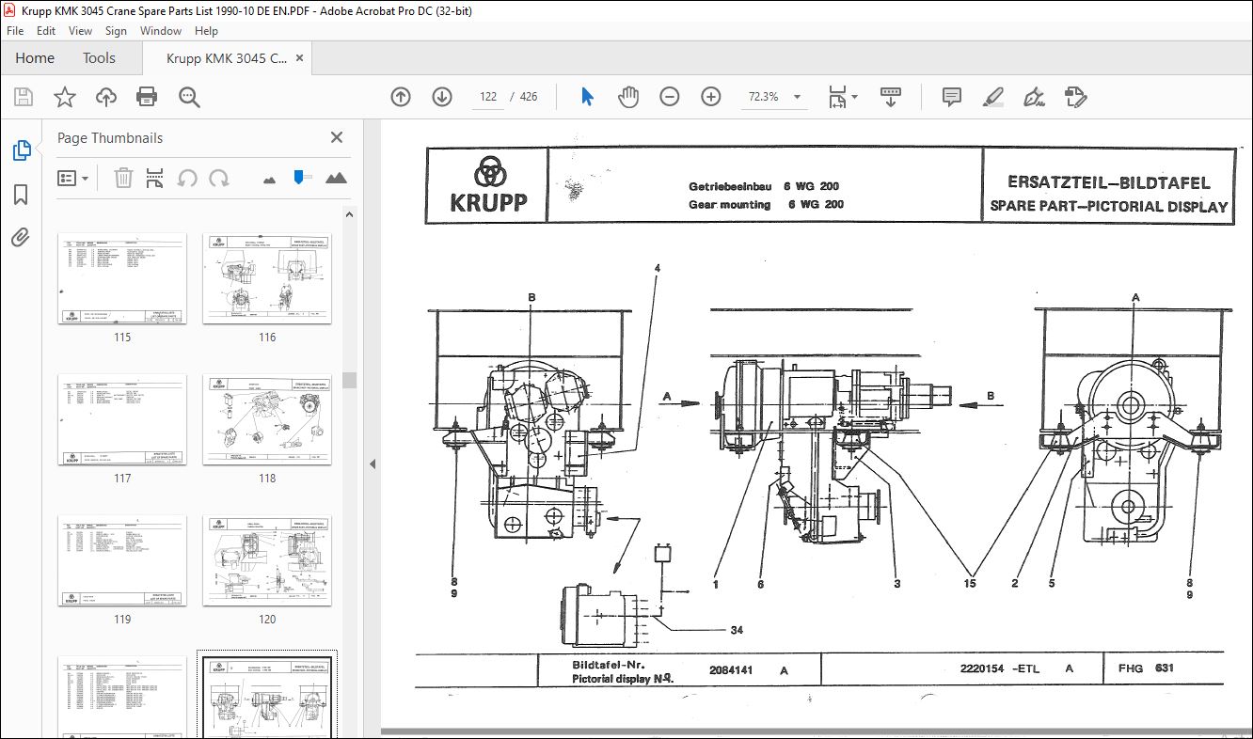
Task: Select page 118 thumbnail
Action: [x=267, y=420]
